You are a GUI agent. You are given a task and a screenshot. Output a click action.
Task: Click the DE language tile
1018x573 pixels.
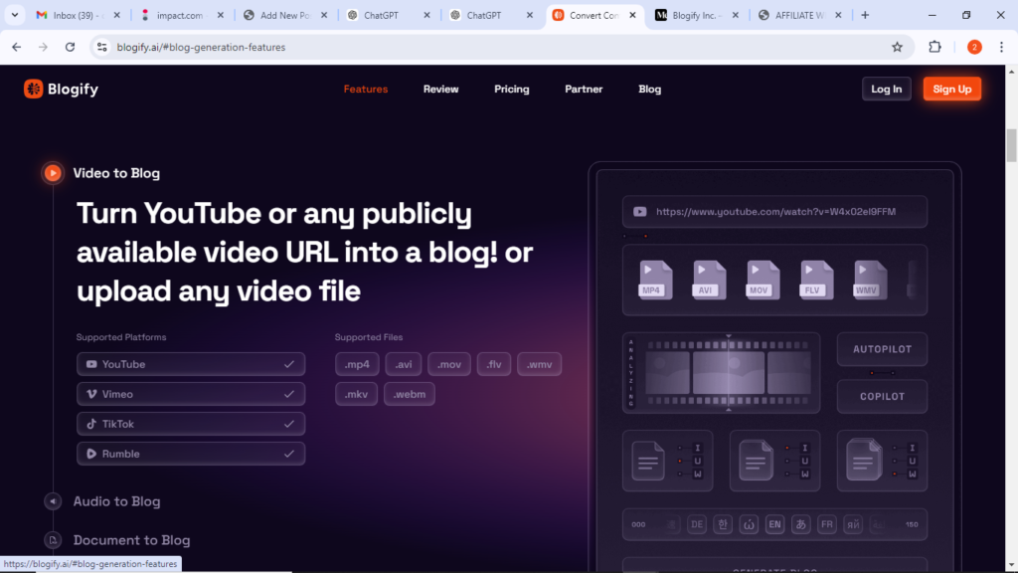[697, 524]
